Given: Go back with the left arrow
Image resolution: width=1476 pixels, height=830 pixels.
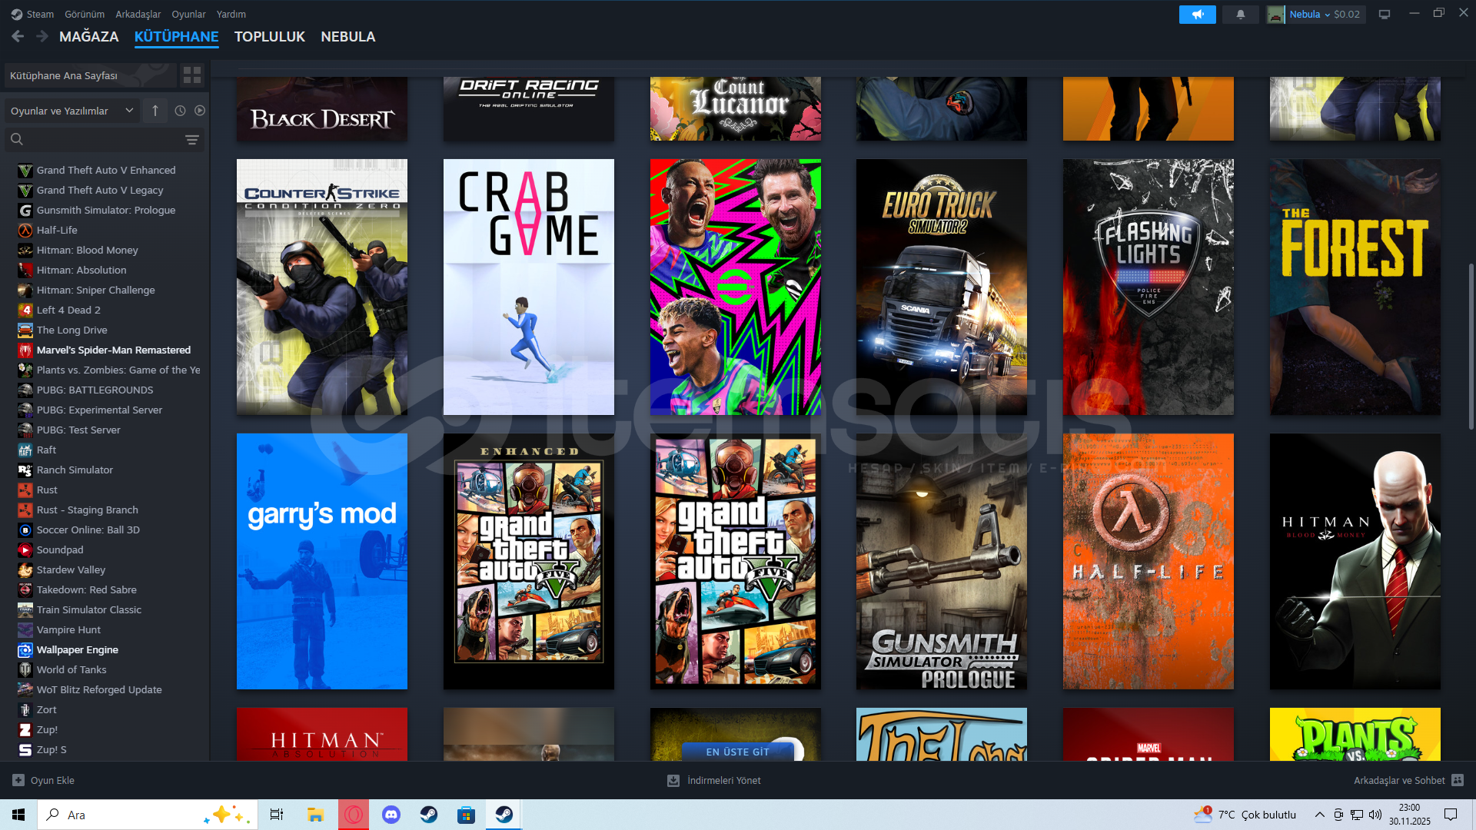Looking at the screenshot, I should click(x=18, y=36).
